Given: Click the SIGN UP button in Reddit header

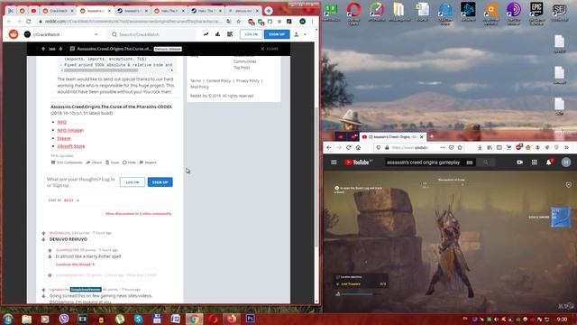Looking at the screenshot, I should pyautogui.click(x=277, y=34).
